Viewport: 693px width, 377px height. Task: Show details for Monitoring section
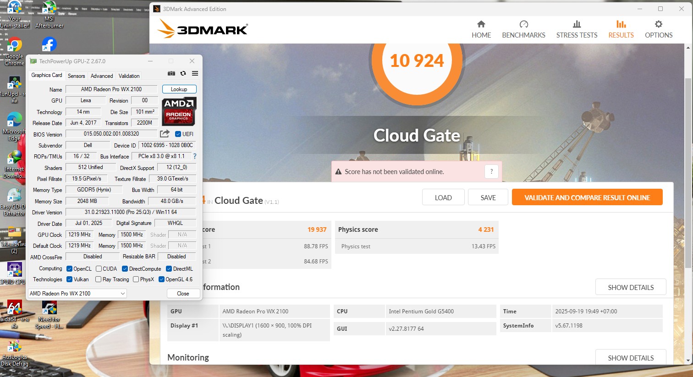pos(630,358)
